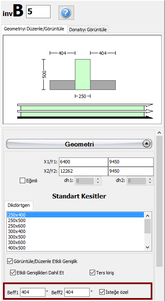
Task: Collapse the Geometri section using the round arrow
Action: 146,144
